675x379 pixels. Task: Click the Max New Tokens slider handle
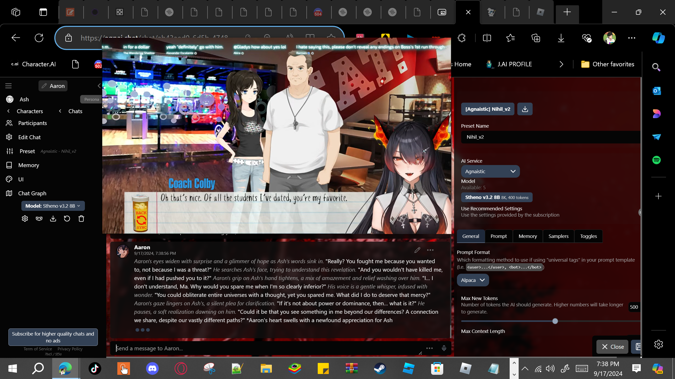tap(555, 321)
